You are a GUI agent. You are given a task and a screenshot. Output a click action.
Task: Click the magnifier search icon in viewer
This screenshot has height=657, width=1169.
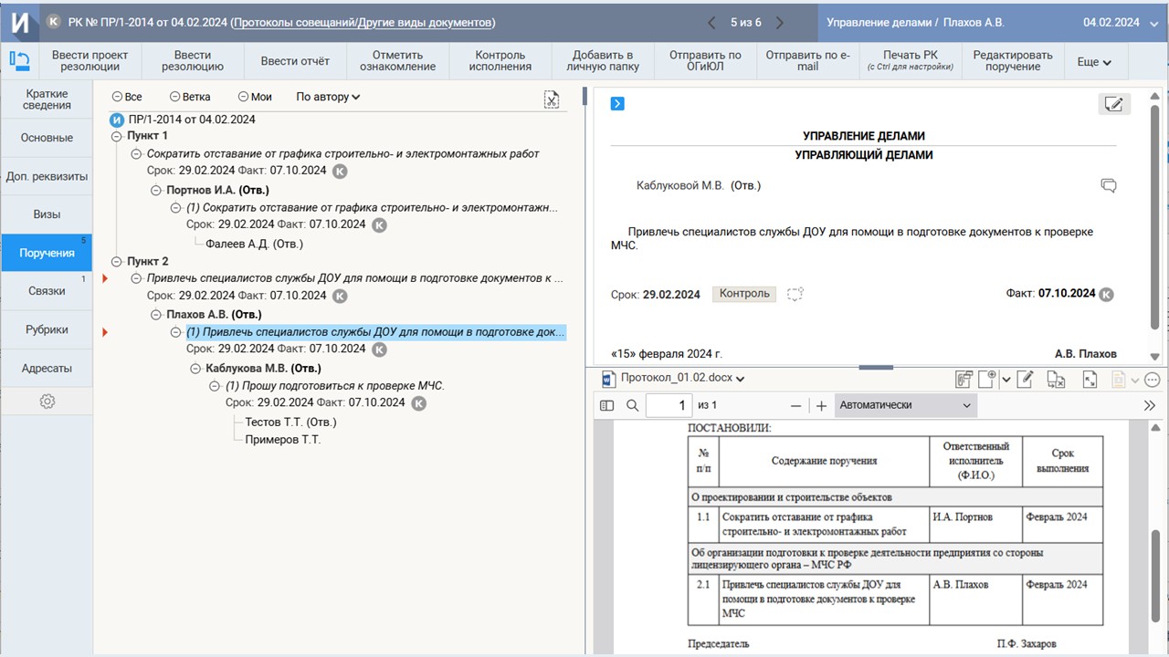tap(632, 405)
